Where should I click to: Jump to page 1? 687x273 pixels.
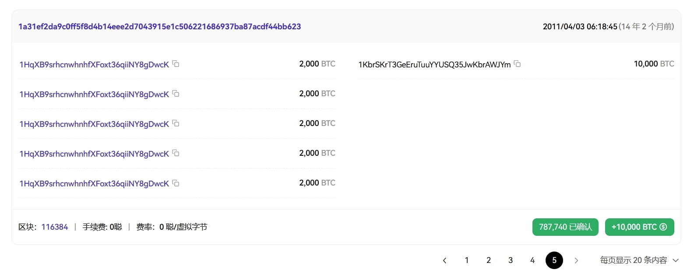(467, 260)
